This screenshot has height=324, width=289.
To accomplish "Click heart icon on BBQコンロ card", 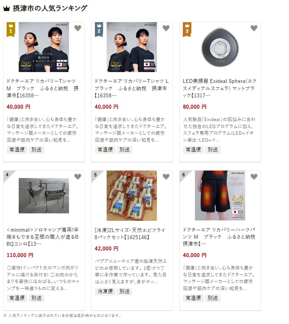I will tap(78, 176).
